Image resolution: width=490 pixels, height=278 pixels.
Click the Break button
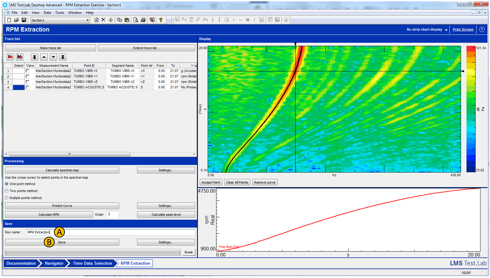(x=189, y=252)
